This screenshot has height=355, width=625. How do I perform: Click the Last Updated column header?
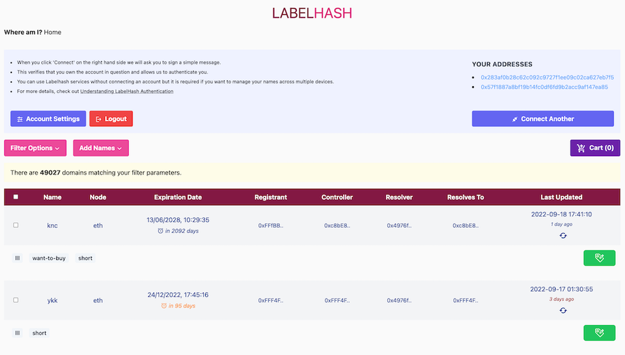coord(561,197)
